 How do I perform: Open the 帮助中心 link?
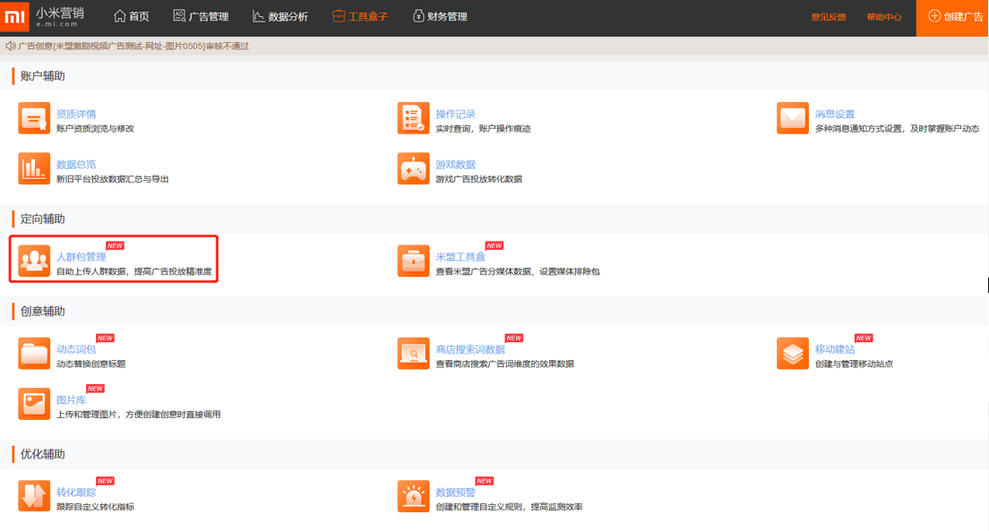[x=883, y=17]
